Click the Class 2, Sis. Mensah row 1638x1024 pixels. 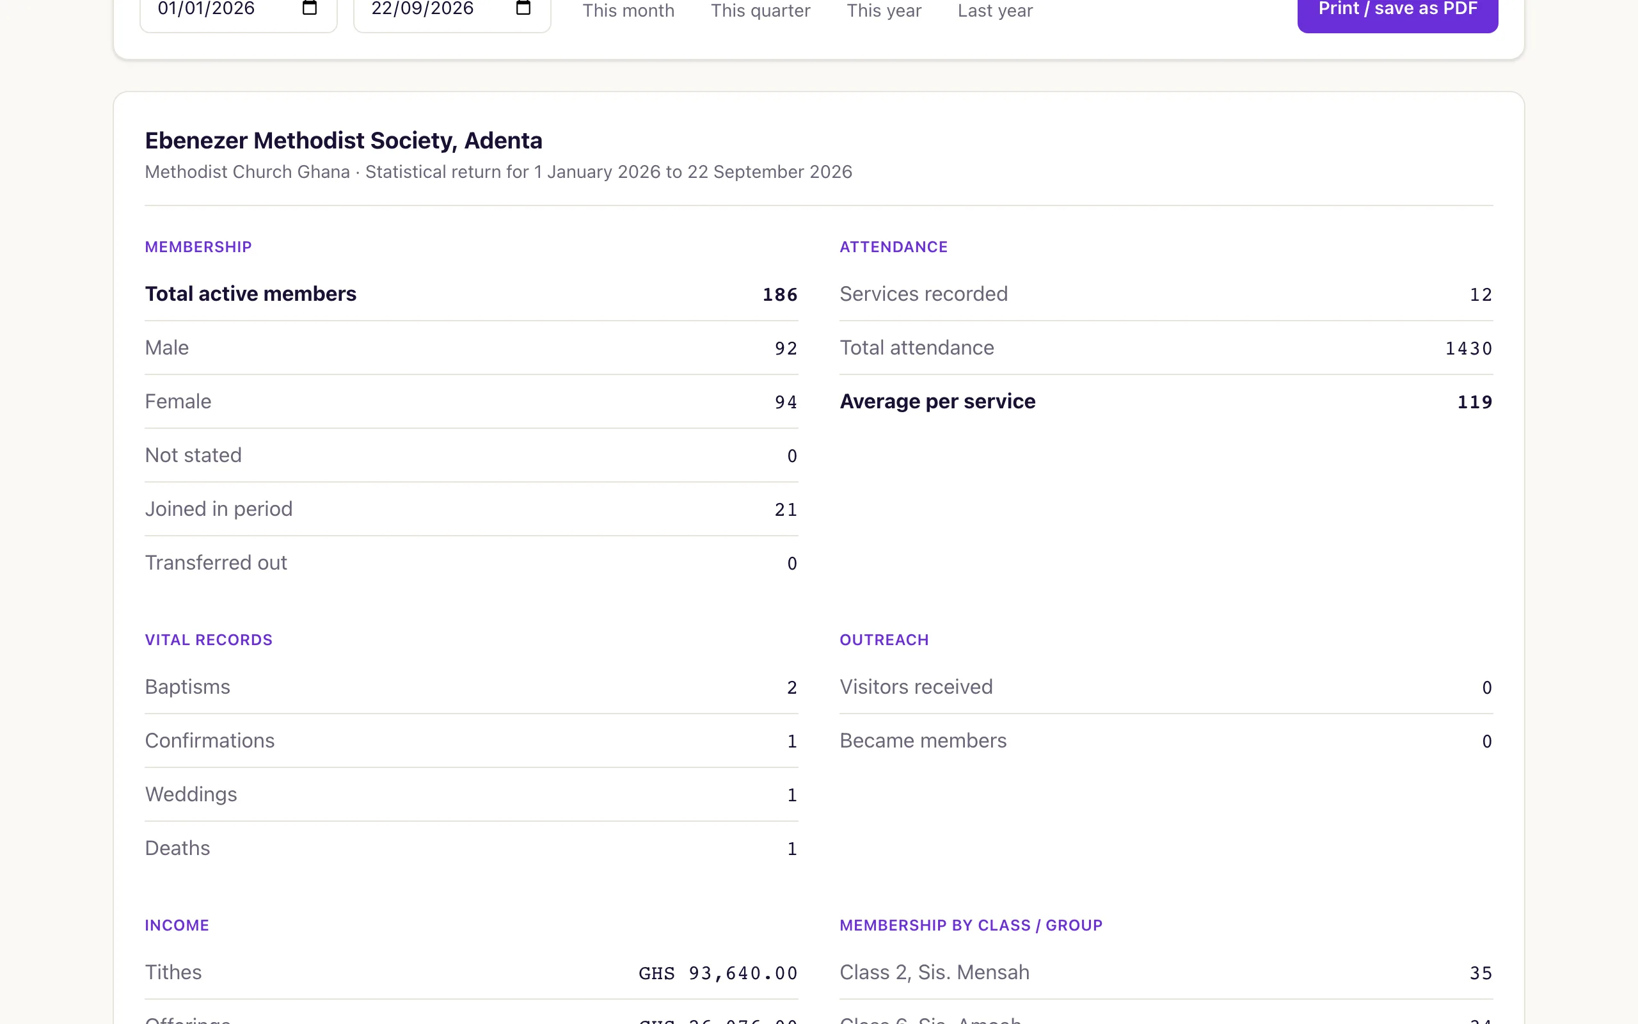click(x=1166, y=973)
